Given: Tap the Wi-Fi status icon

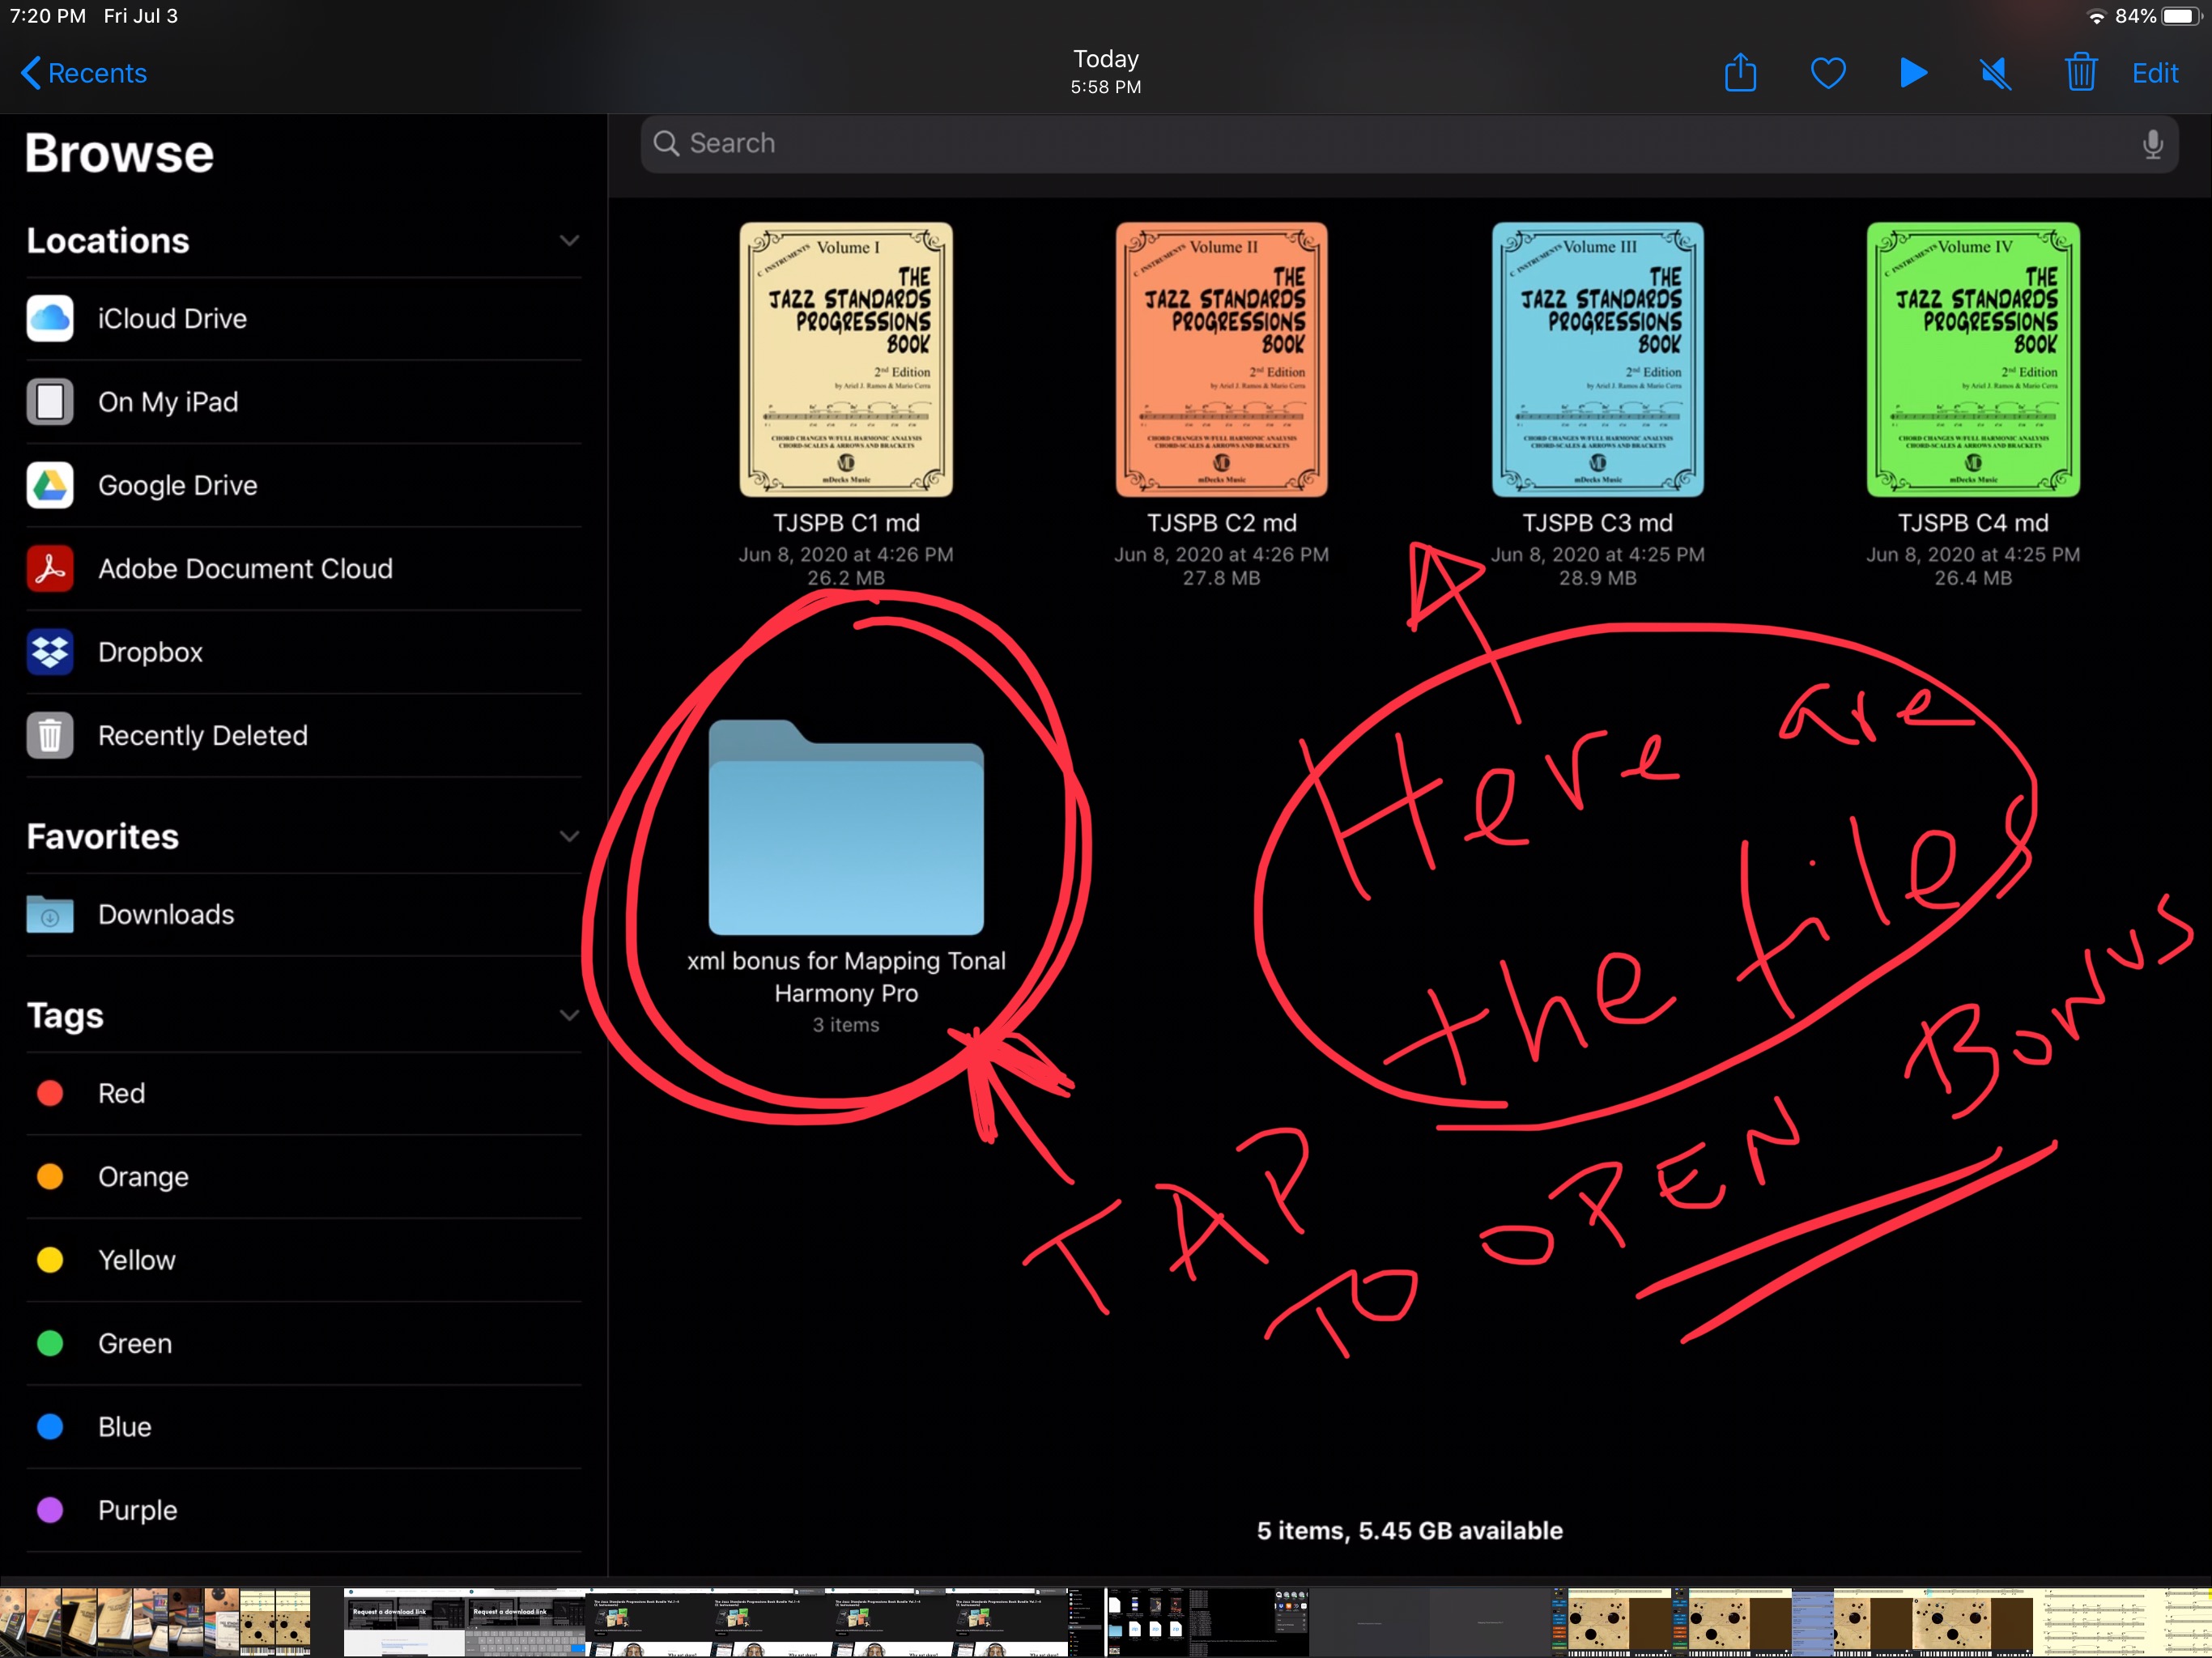Looking at the screenshot, I should 2097,16.
